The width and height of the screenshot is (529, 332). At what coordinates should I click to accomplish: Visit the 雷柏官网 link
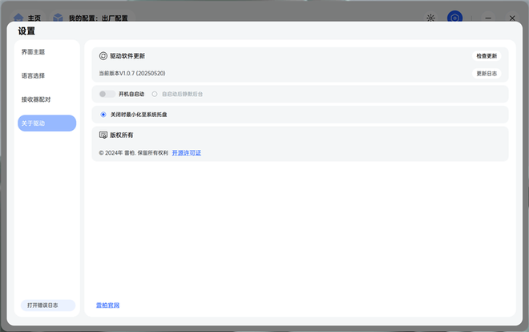(108, 306)
